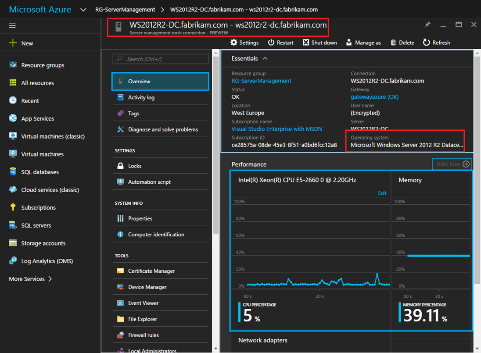
Task: Open Virtual machines in left sidebar
Action: click(x=42, y=154)
